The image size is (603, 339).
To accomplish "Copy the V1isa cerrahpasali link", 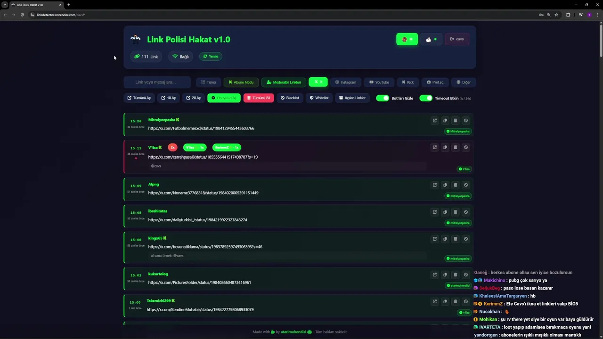I will tap(445, 147).
